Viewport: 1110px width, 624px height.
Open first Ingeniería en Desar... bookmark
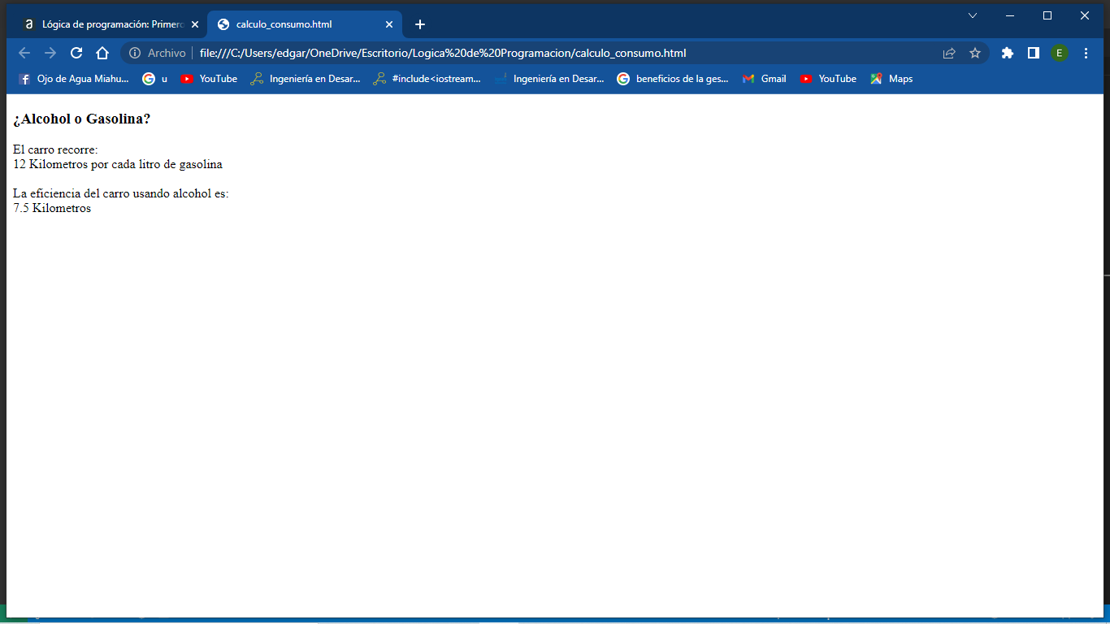(x=306, y=79)
